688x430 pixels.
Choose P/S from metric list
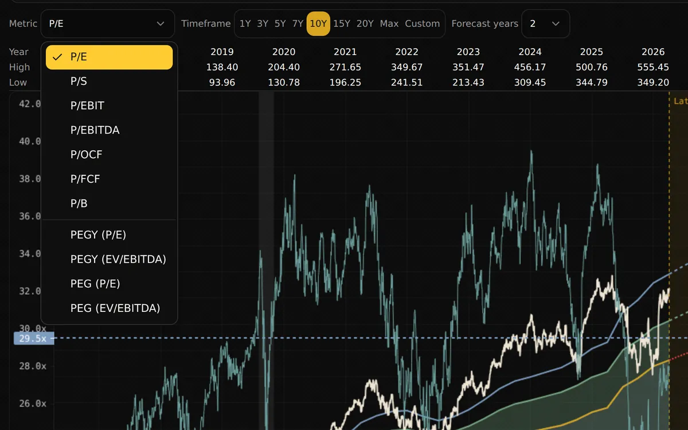(110, 81)
